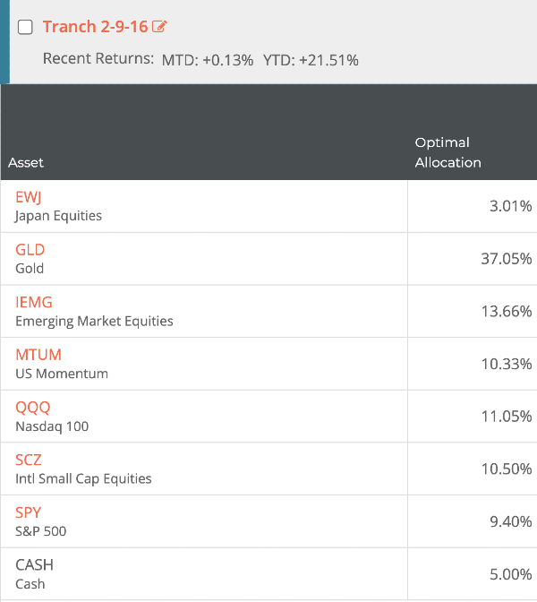This screenshot has height=602, width=537.
Task: Click the EWJ ticker link
Action: [30, 197]
